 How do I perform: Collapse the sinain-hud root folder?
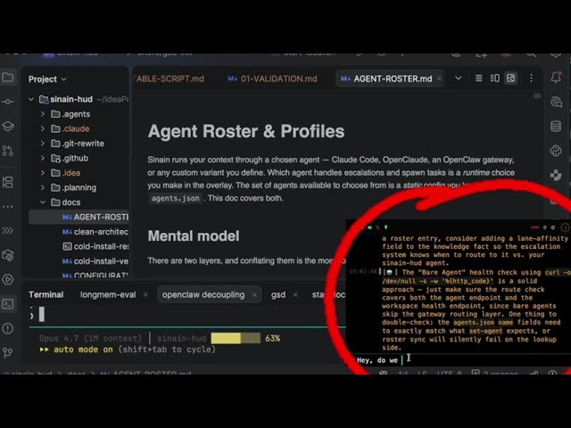31,99
